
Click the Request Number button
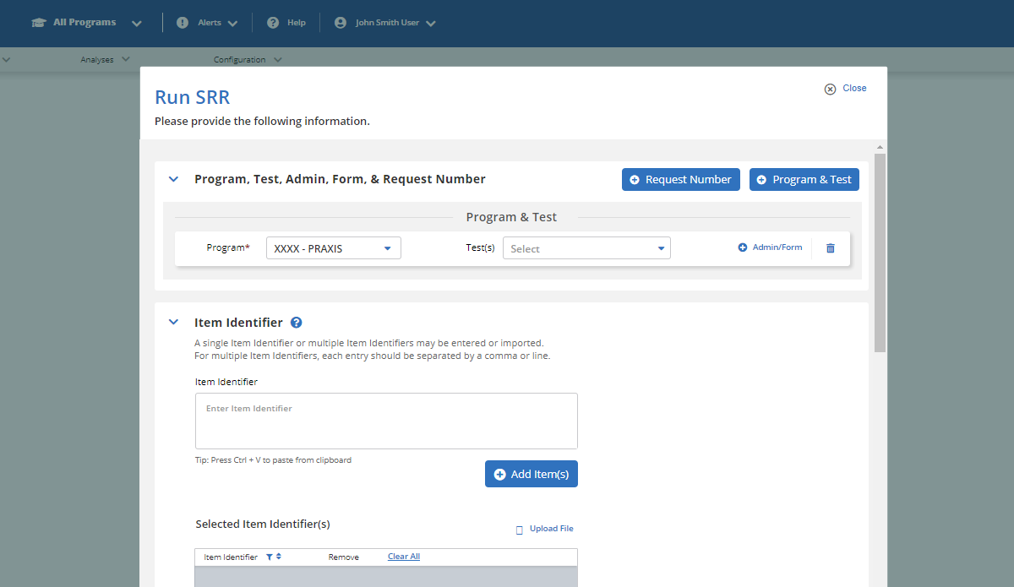click(680, 179)
